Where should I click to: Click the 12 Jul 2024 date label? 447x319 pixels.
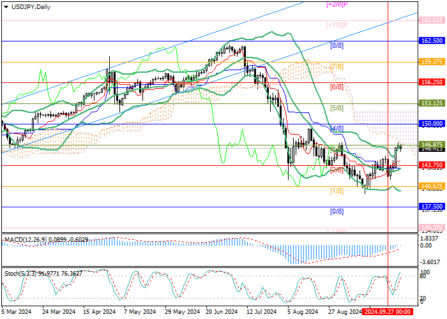point(262,311)
